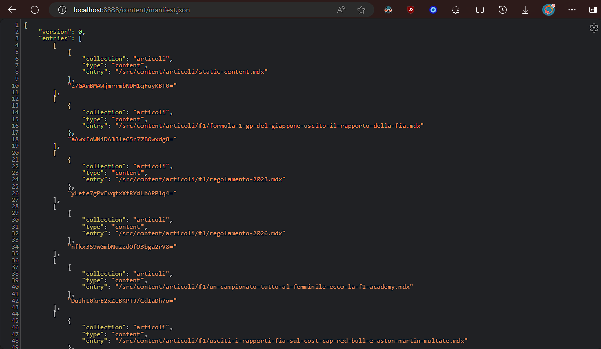Viewport: 601px width, 349px height.
Task: Click the usciti-i-rapporti-fia-sul-cost-cap entry path
Action: (291, 340)
